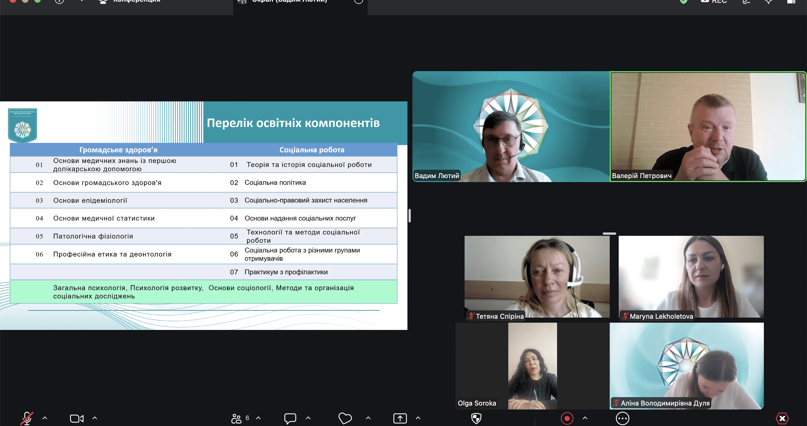
Task: Expand the participants options chevron
Action: pyautogui.click(x=258, y=418)
